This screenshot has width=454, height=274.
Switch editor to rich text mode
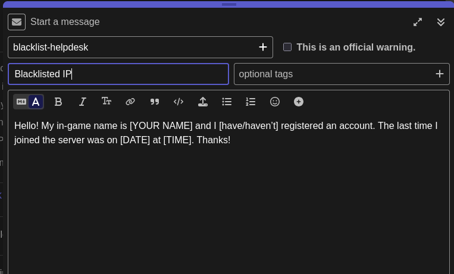[x=36, y=102]
